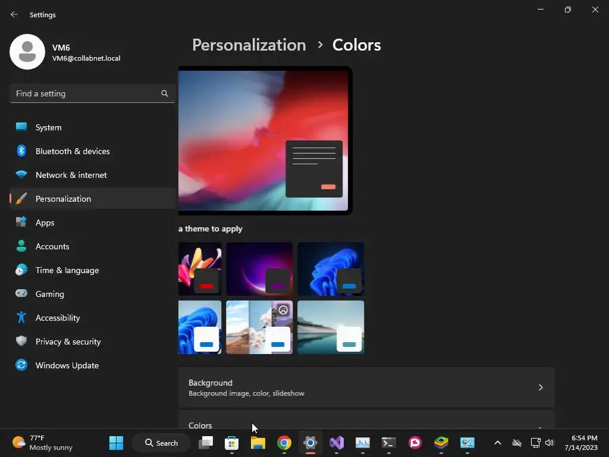609x457 pixels.
Task: Click the volume speaker tray icon
Action: [549, 443]
